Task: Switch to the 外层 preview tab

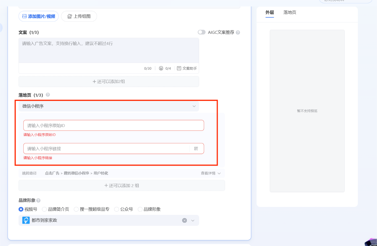Action: click(269, 12)
